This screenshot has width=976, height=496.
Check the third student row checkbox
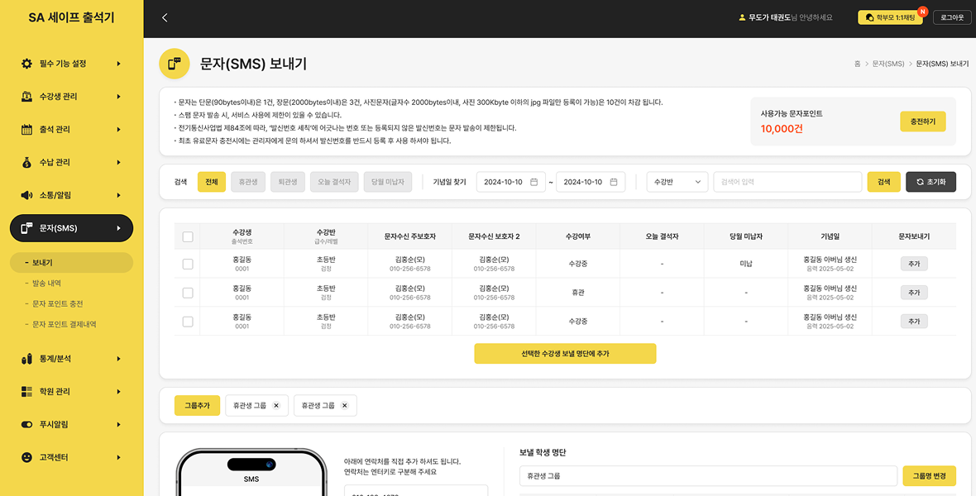188,322
